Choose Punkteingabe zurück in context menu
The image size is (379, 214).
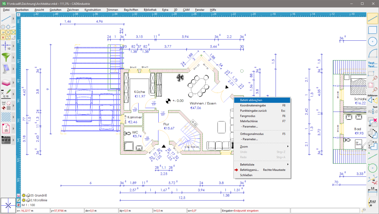click(x=262, y=111)
